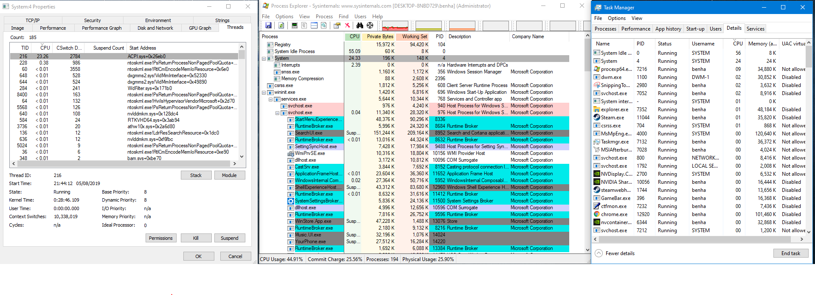Screen dimensions: 815x295
Task: Open the Users menu in Process Explorer
Action: click(360, 17)
